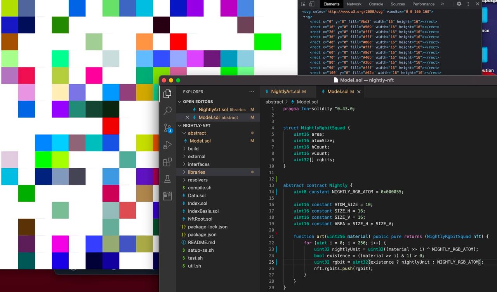
Task: Click the Explorer files icon
Action: pyautogui.click(x=167, y=94)
